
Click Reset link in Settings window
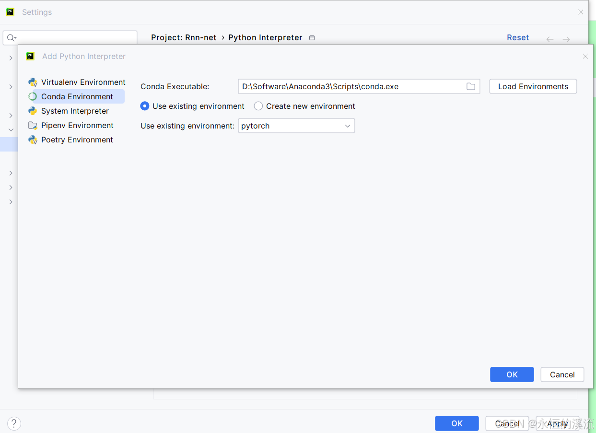[x=518, y=37]
